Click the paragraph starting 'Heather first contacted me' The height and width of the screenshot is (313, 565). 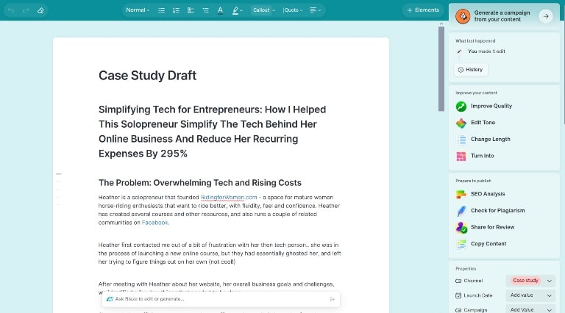point(219,253)
